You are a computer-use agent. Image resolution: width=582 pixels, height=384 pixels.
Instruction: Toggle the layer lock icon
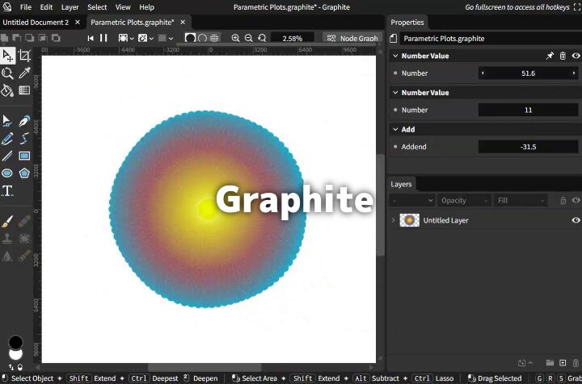563,200
